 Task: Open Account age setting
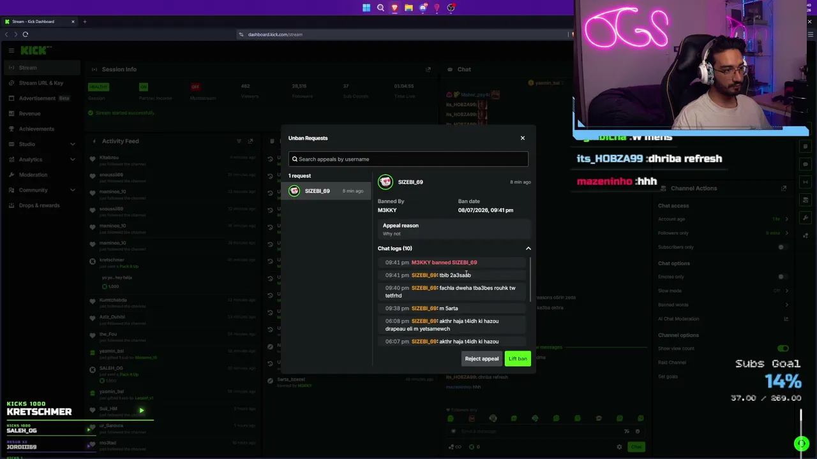click(x=724, y=219)
